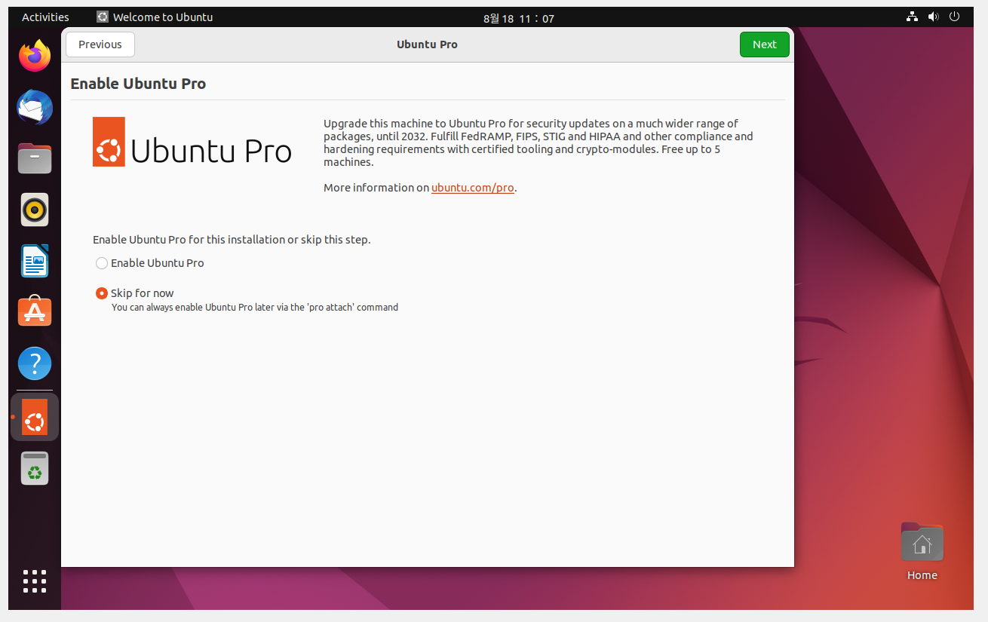Screen dimensions: 988x622
Task: Click the Welcome to Ubuntu dock icon
Action: (x=35, y=417)
